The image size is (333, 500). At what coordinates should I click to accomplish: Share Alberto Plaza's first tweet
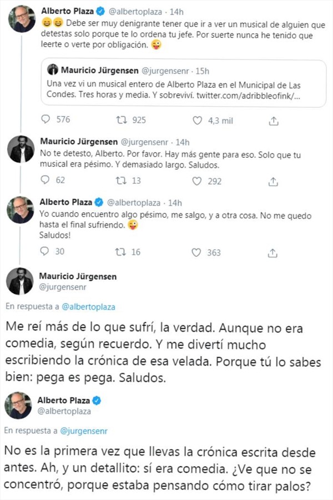(273, 120)
